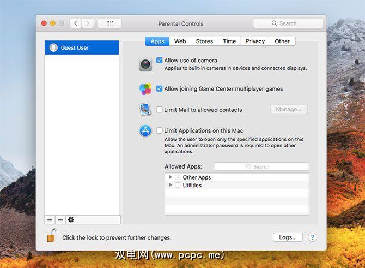Click the magnifier icon in the toolbar search
365x268 pixels.
tap(274, 23)
